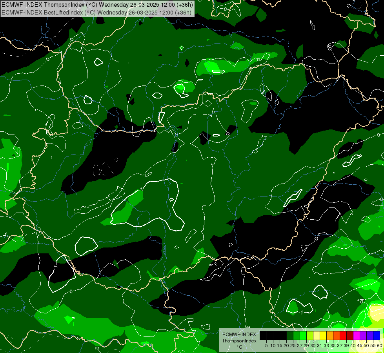Click the lime 29–30 legend swatch

(x=310, y=336)
